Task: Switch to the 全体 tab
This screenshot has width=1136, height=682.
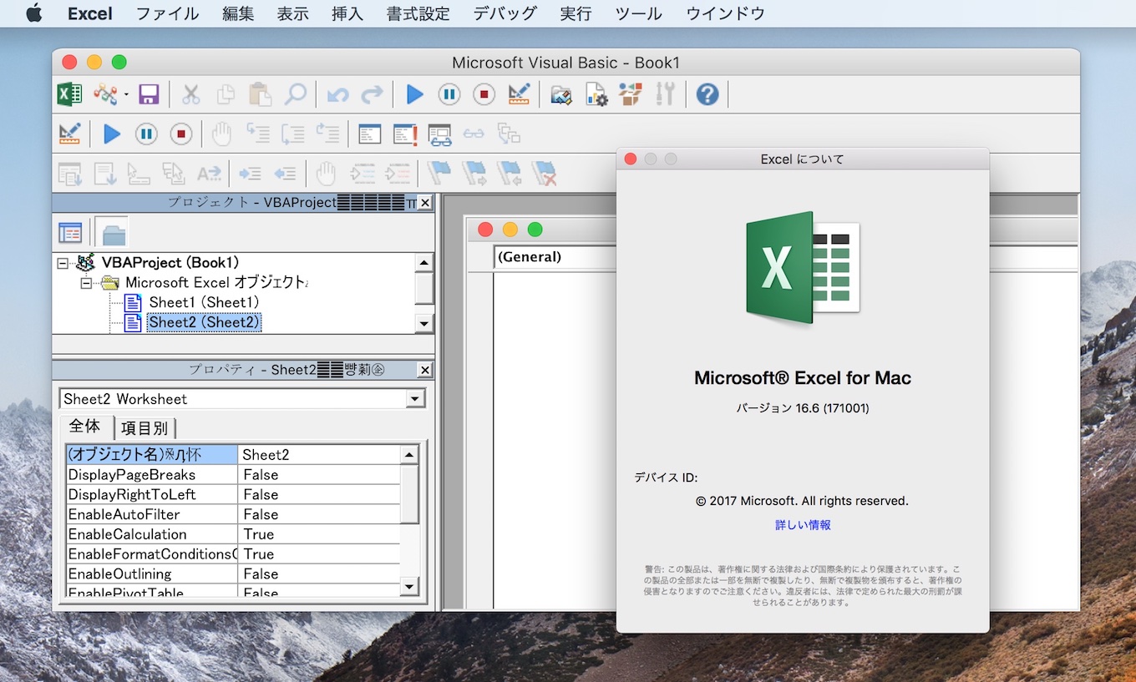Action: 84,426
